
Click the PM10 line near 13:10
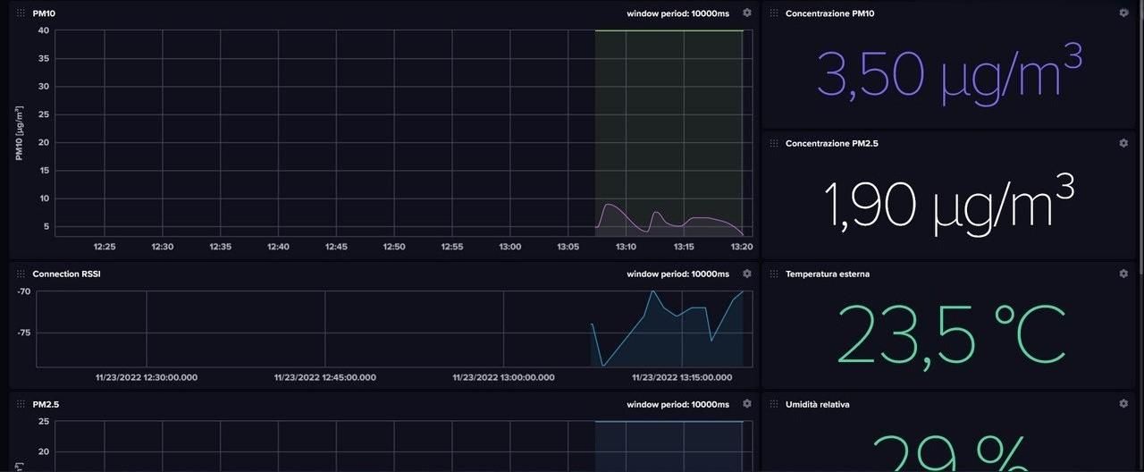click(x=610, y=206)
